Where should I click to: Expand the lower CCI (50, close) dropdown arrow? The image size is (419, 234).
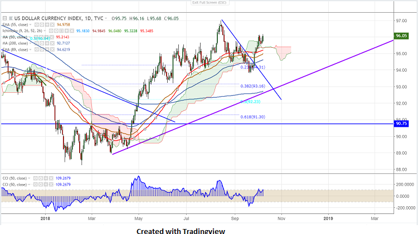[29, 185]
